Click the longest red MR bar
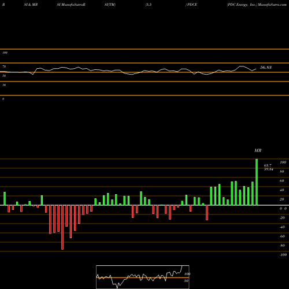The width and height of the screenshot is (289, 289). tap(62, 227)
